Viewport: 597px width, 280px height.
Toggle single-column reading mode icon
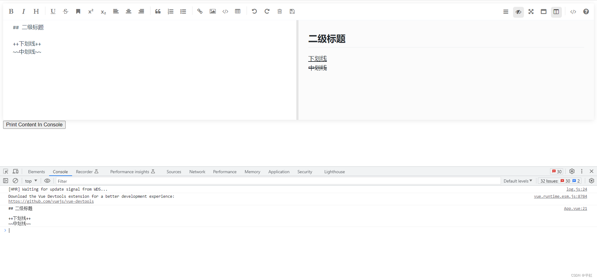click(544, 12)
